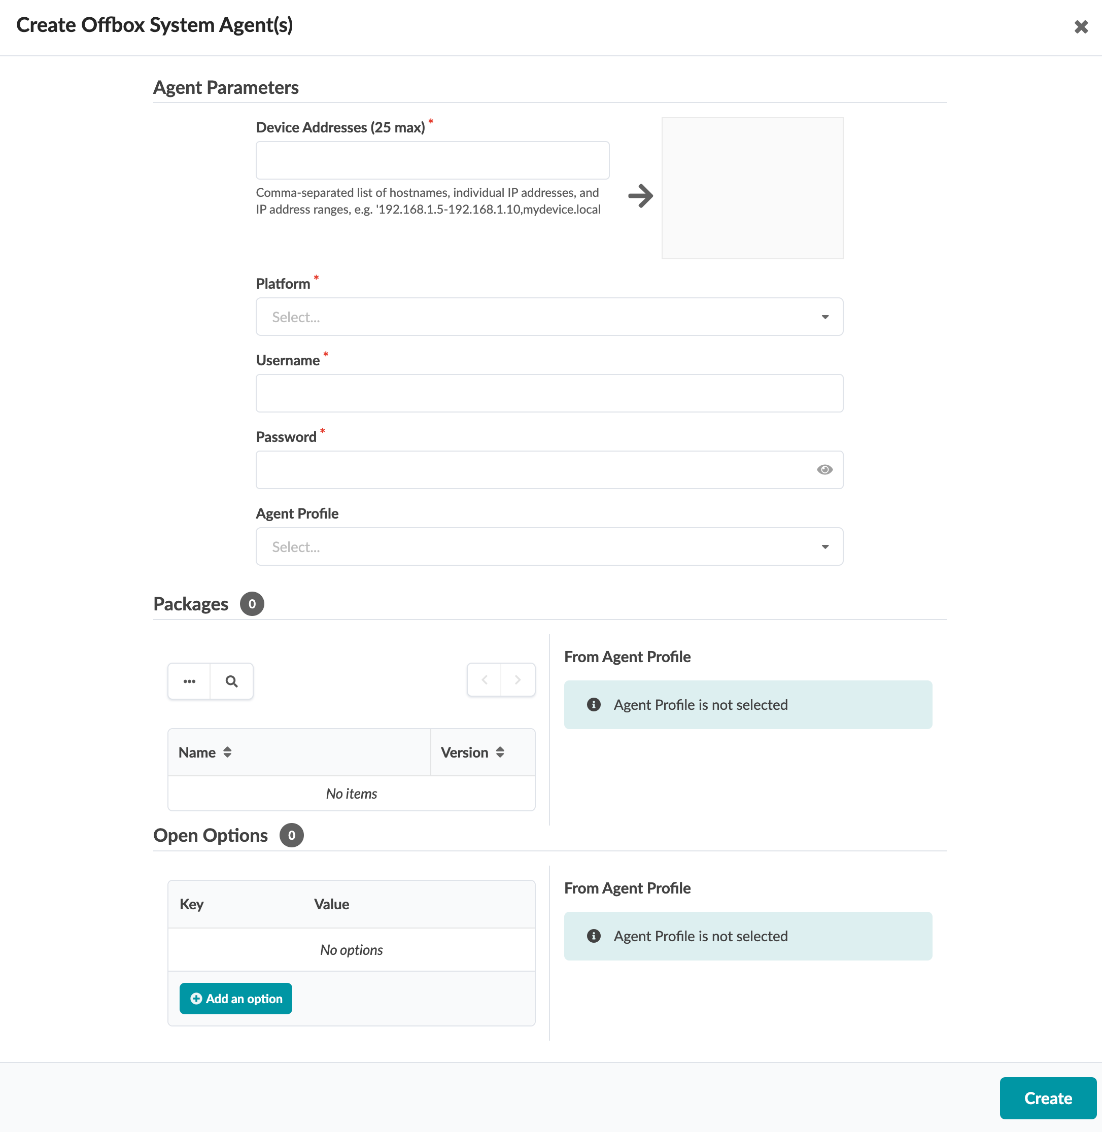The width and height of the screenshot is (1102, 1132).
Task: Open the Platform dropdown
Action: pos(548,317)
